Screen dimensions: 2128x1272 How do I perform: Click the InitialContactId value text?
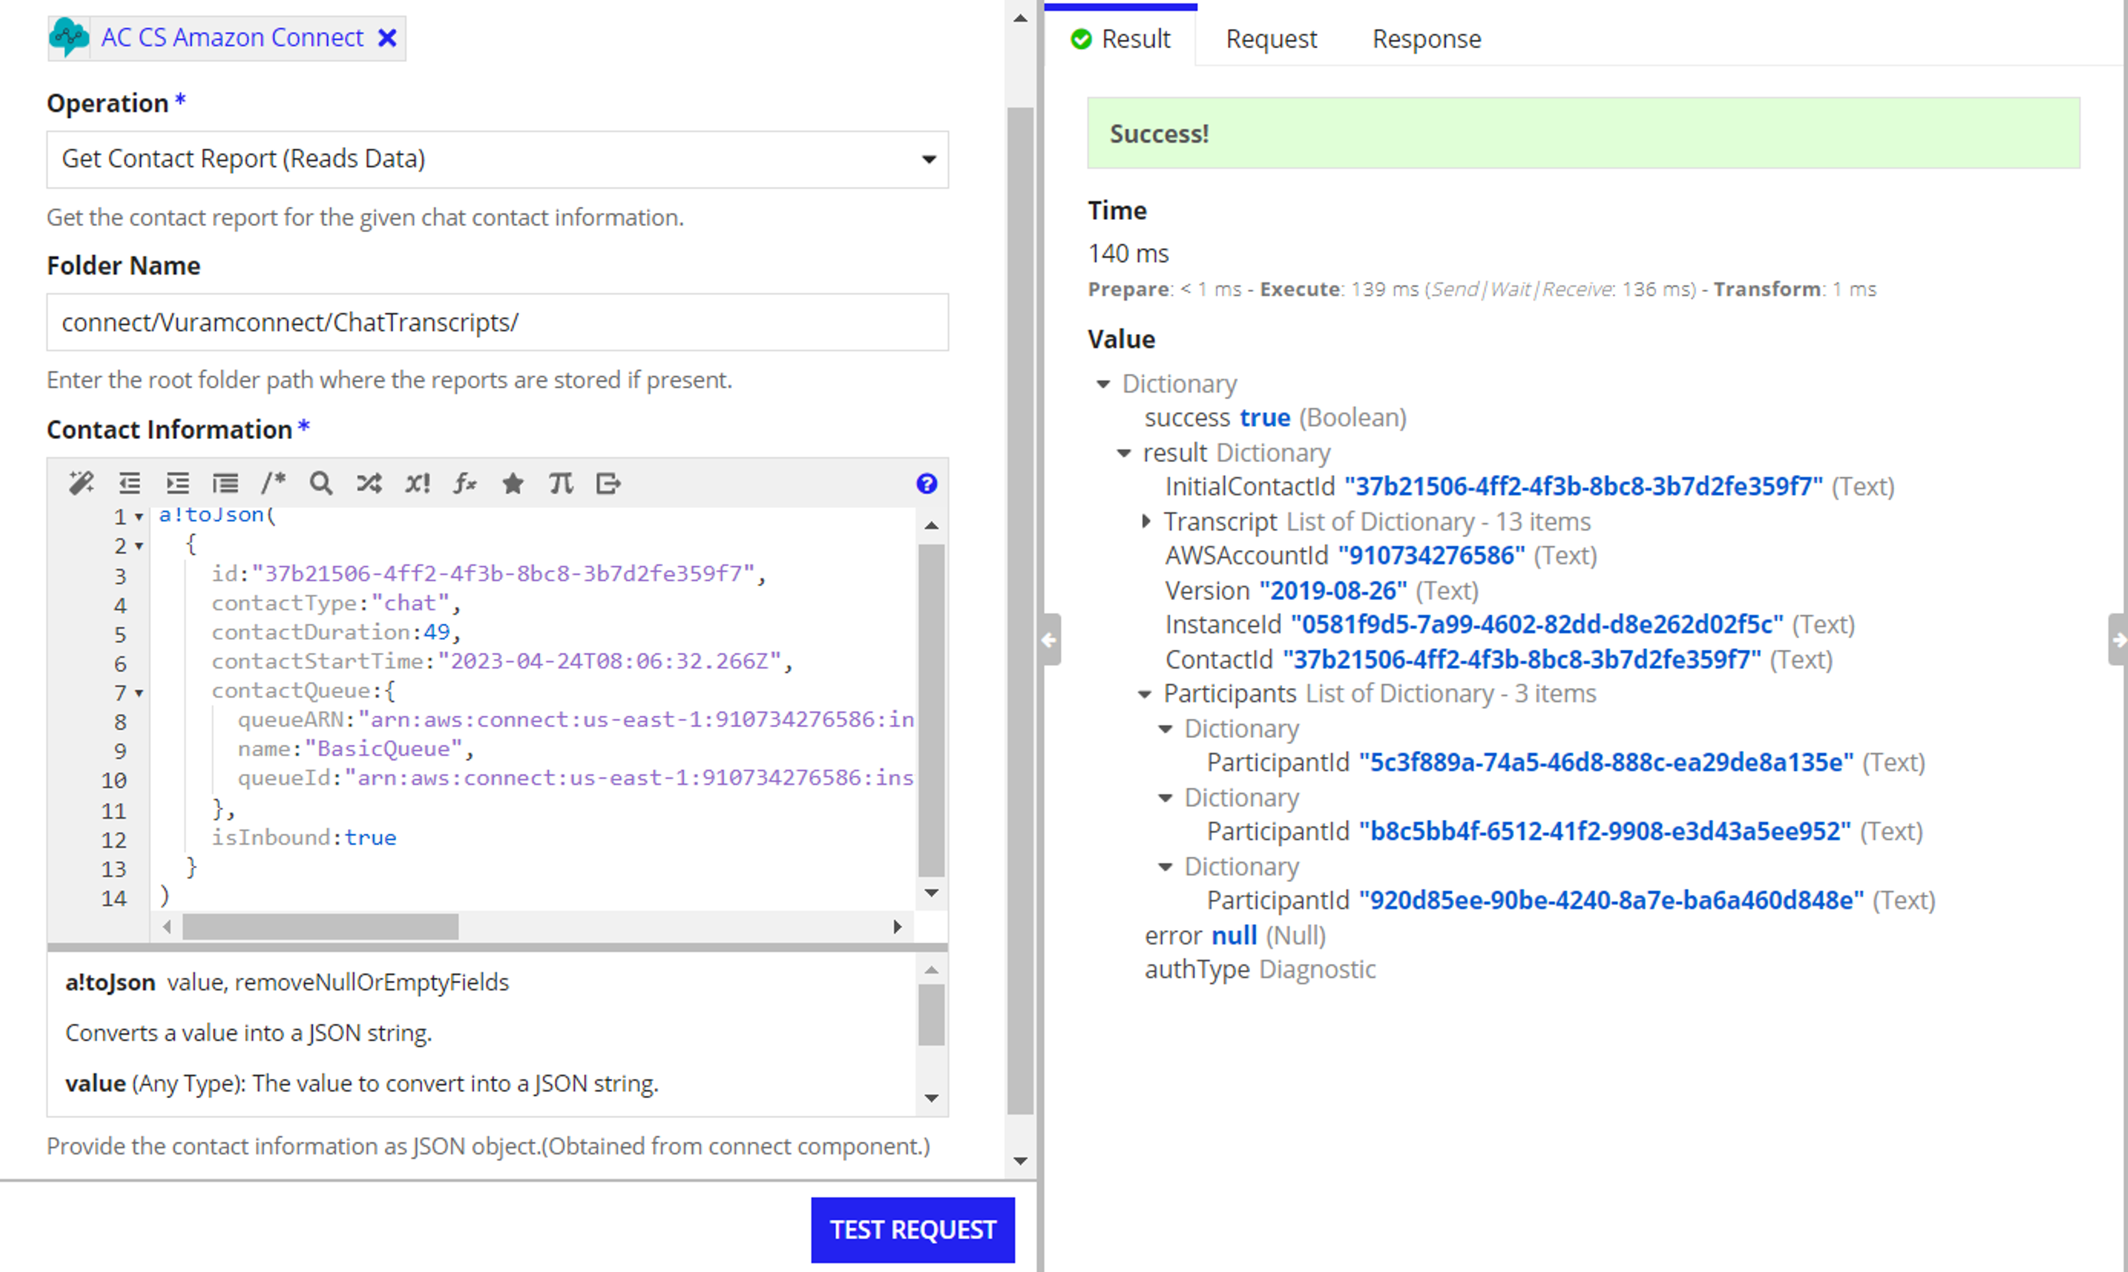(1583, 487)
